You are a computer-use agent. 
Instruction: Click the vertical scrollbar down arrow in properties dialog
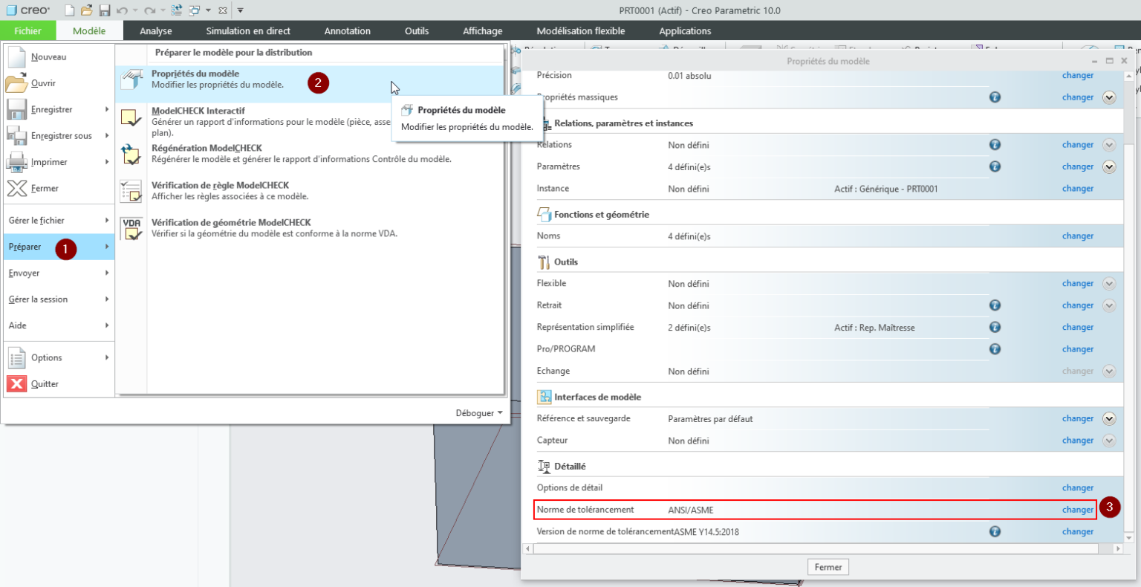tap(1129, 537)
